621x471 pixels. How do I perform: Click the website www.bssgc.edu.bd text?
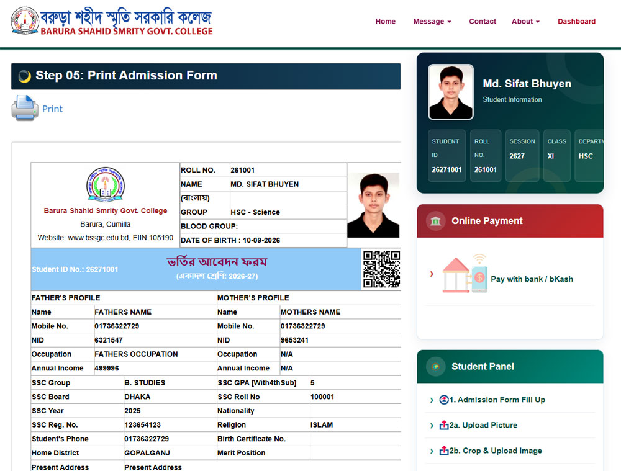(98, 238)
